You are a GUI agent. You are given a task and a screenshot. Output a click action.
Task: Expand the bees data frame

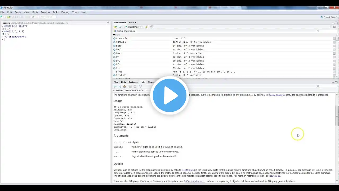click(114, 53)
